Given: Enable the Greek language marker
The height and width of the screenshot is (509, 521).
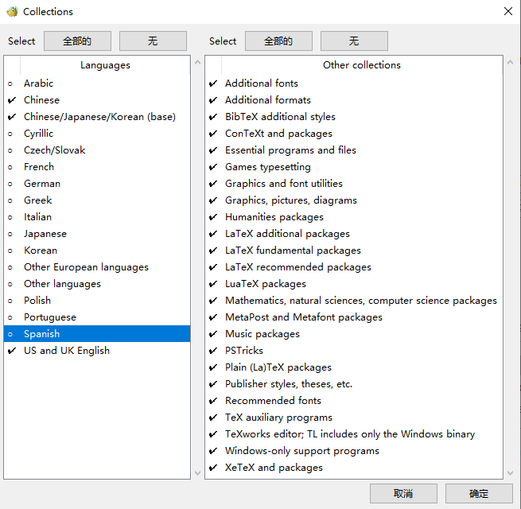Looking at the screenshot, I should [10, 200].
